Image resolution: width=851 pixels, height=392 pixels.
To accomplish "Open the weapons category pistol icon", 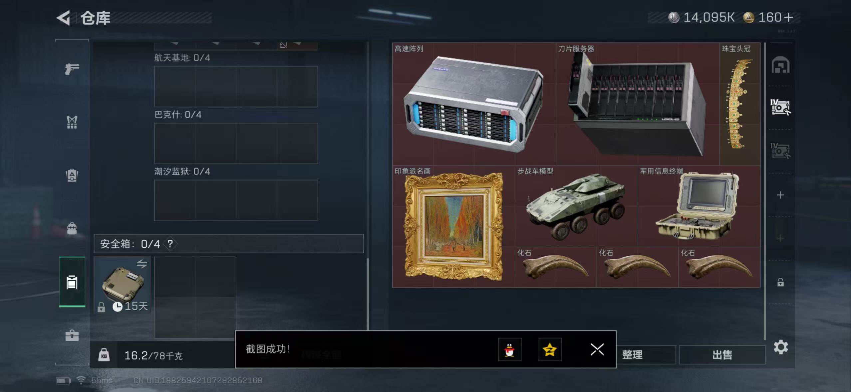I will 72,69.
